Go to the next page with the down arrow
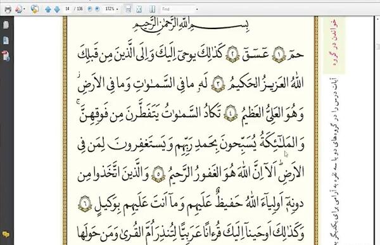The width and height of the screenshot is (380, 245). coord(57,9)
